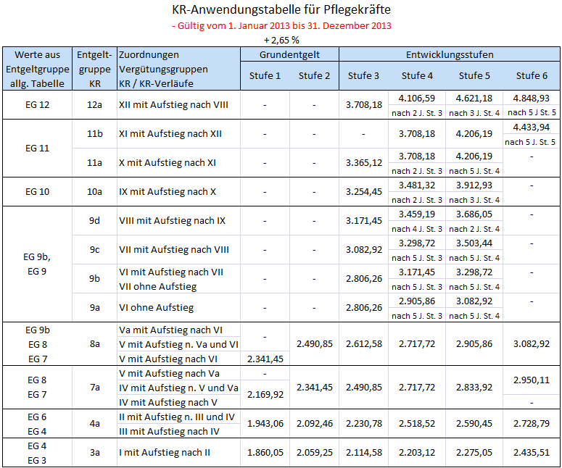Select the value 3.365,12

tap(364, 163)
